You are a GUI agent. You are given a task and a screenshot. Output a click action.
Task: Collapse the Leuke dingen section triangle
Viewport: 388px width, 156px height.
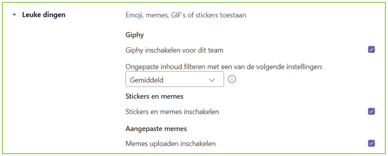click(x=14, y=15)
